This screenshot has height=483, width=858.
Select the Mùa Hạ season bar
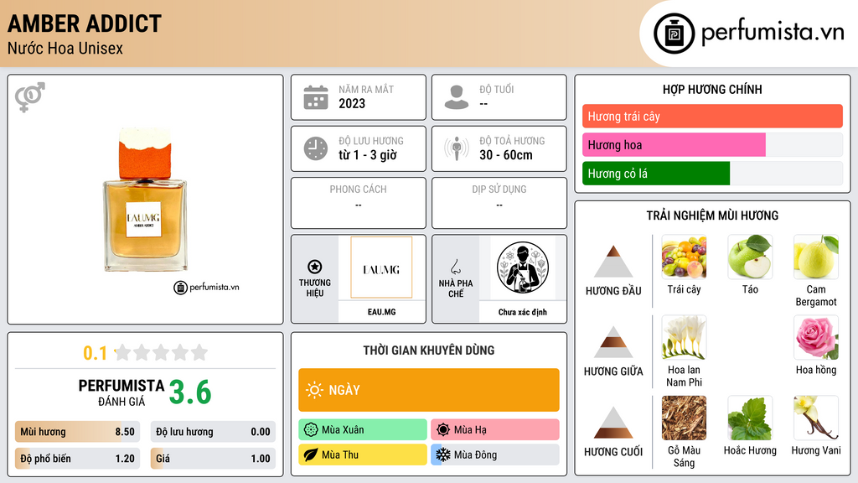point(495,429)
